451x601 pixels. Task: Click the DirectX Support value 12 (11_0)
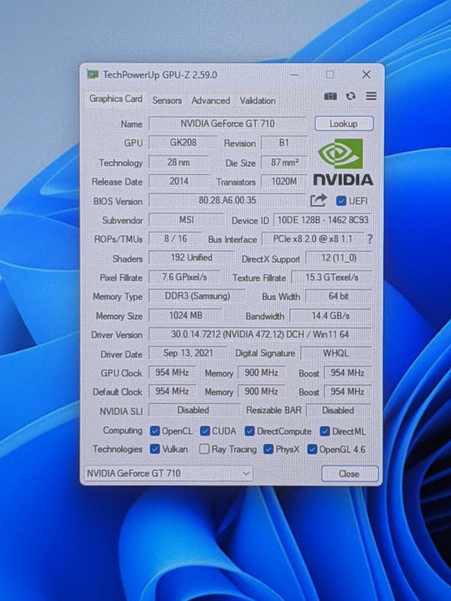[x=338, y=258]
